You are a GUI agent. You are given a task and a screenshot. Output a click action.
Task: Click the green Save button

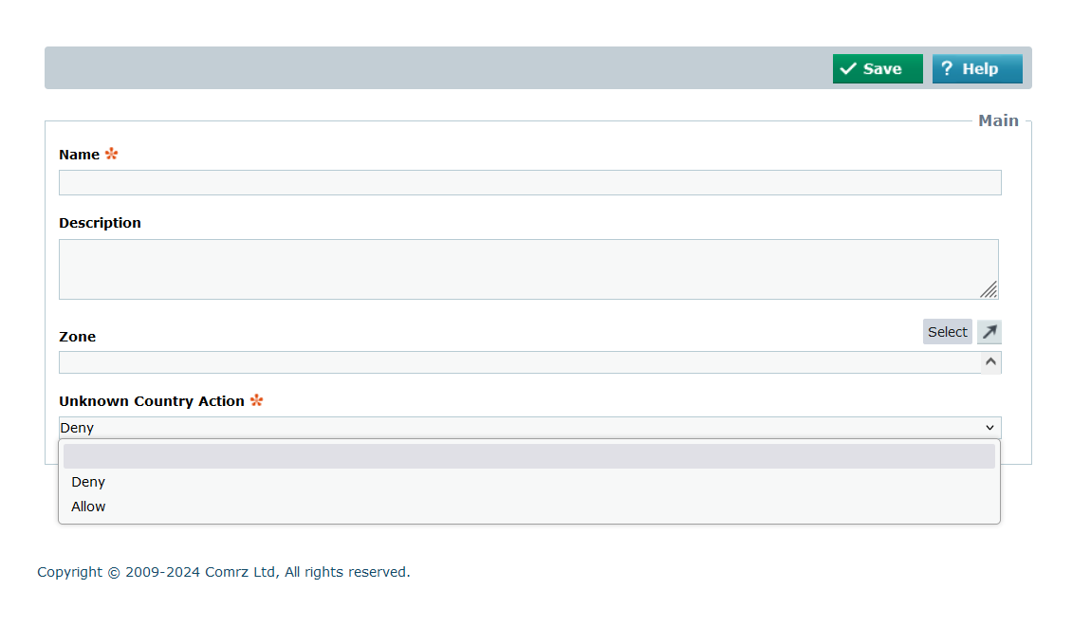pyautogui.click(x=878, y=69)
